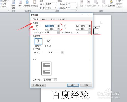Click the 上 top margin stepper arrows
This screenshot has width=127, height=102.
coord(58,26)
